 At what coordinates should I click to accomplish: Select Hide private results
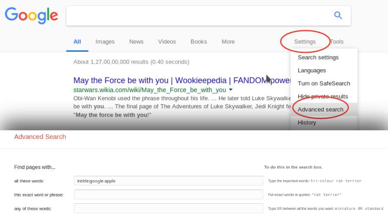pos(322,96)
